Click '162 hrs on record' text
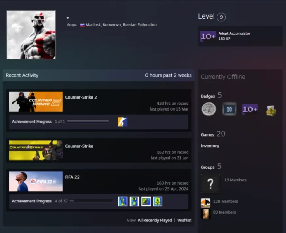This screenshot has width=286, height=233. (x=173, y=152)
